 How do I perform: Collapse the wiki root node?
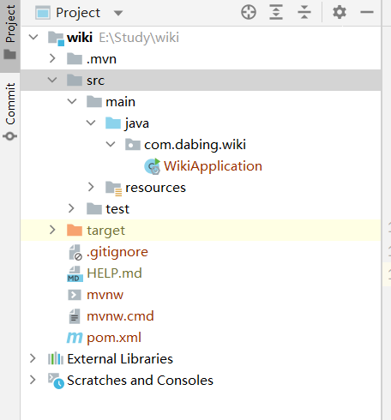[x=33, y=37]
